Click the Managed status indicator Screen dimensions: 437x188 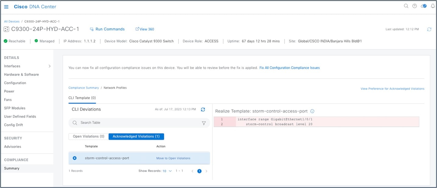(44, 41)
